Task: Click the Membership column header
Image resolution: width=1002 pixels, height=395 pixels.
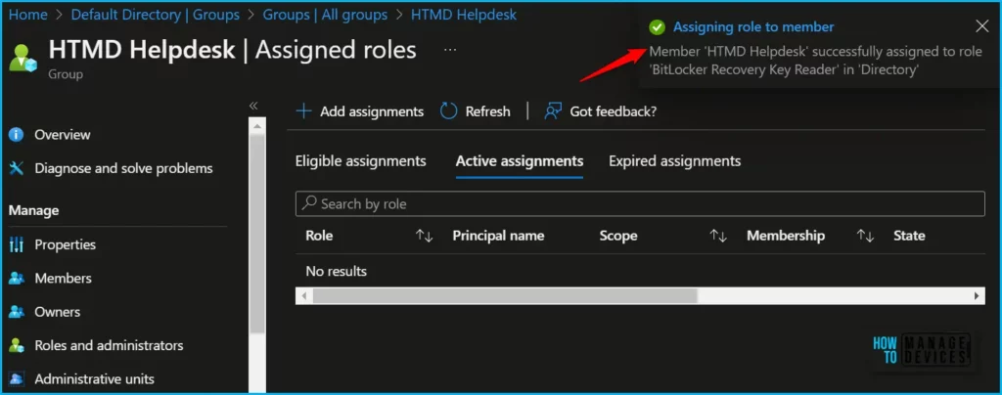Action: pyautogui.click(x=786, y=236)
